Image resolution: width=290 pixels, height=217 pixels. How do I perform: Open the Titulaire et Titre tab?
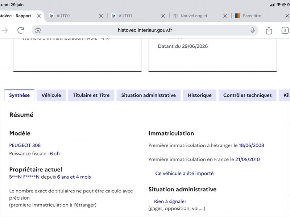tap(91, 95)
